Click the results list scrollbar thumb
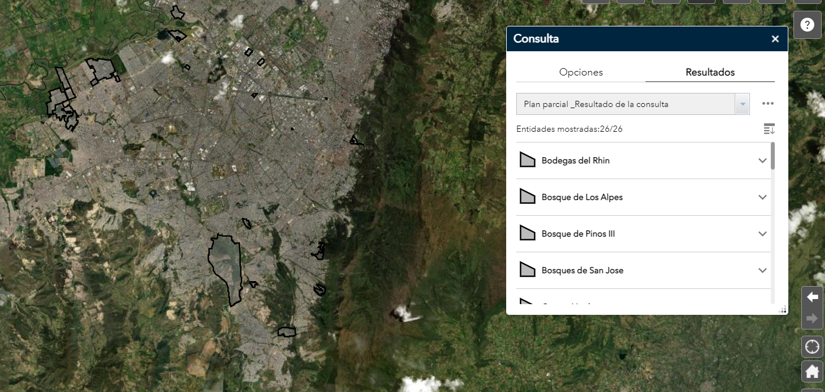This screenshot has height=392, width=825. tap(773, 156)
